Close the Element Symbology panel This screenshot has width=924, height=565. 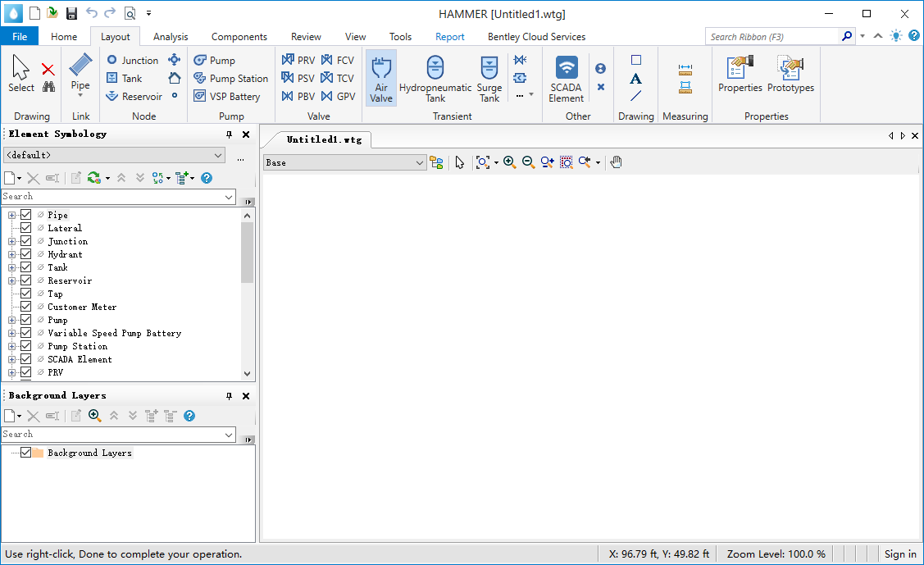(x=246, y=134)
